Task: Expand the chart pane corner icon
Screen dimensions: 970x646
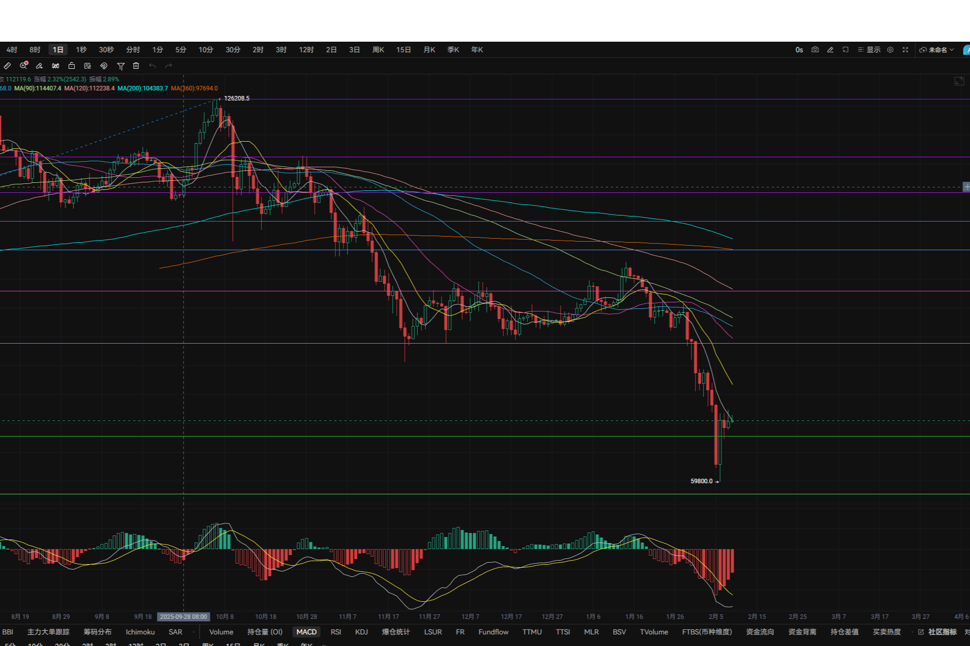Action: tap(959, 81)
